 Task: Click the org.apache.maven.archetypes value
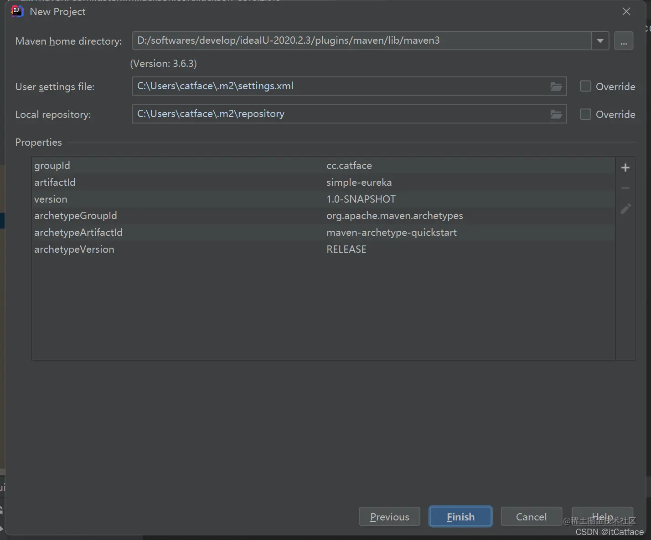(395, 216)
